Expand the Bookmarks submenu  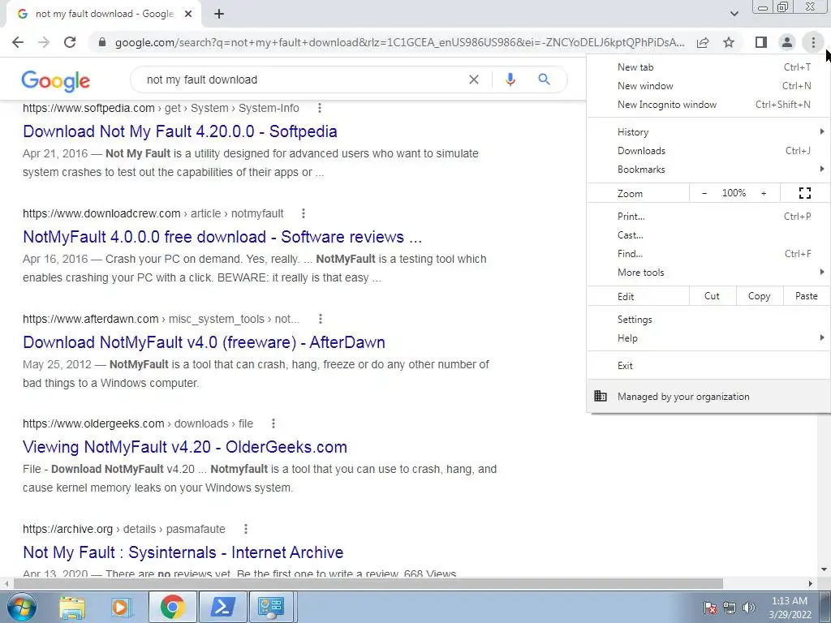(708, 170)
